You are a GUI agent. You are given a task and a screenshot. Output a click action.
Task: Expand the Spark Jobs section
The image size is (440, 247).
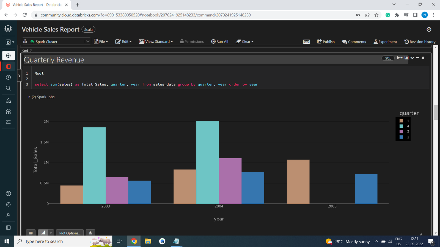(x=29, y=97)
